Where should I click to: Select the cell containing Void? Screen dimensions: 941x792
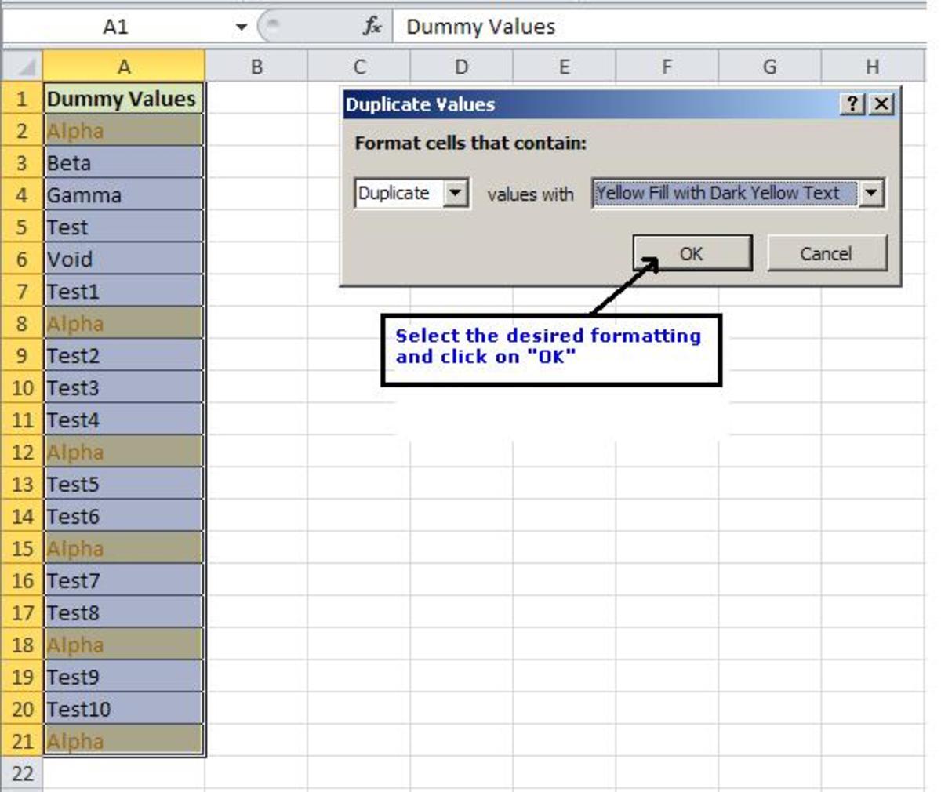[x=122, y=260]
